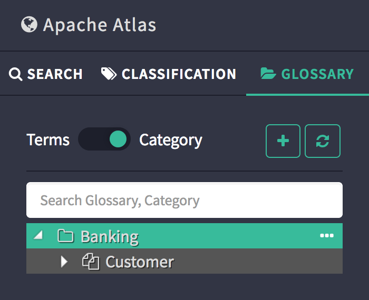Screen dimensions: 369x300
Task: Click the Terms label beside the switch
Action: [x=48, y=140]
